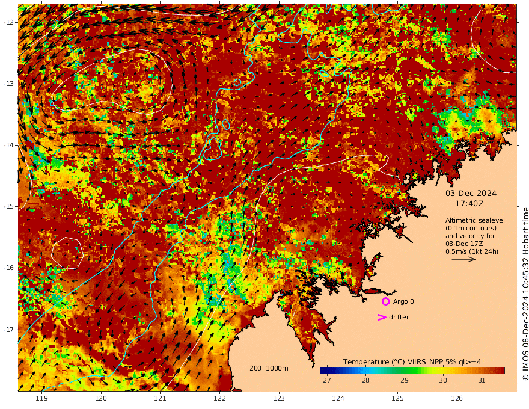This screenshot has height=409, width=529.
Task: Click longitude label 125 on the axis
Action: pos(398,398)
